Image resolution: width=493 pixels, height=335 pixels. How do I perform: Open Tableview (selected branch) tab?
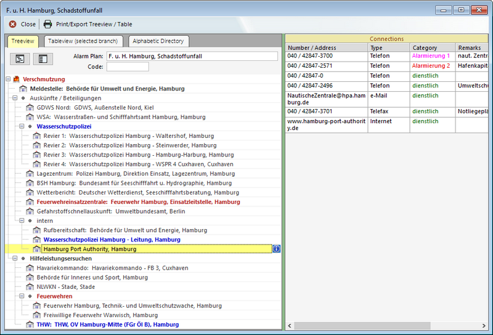pos(83,41)
